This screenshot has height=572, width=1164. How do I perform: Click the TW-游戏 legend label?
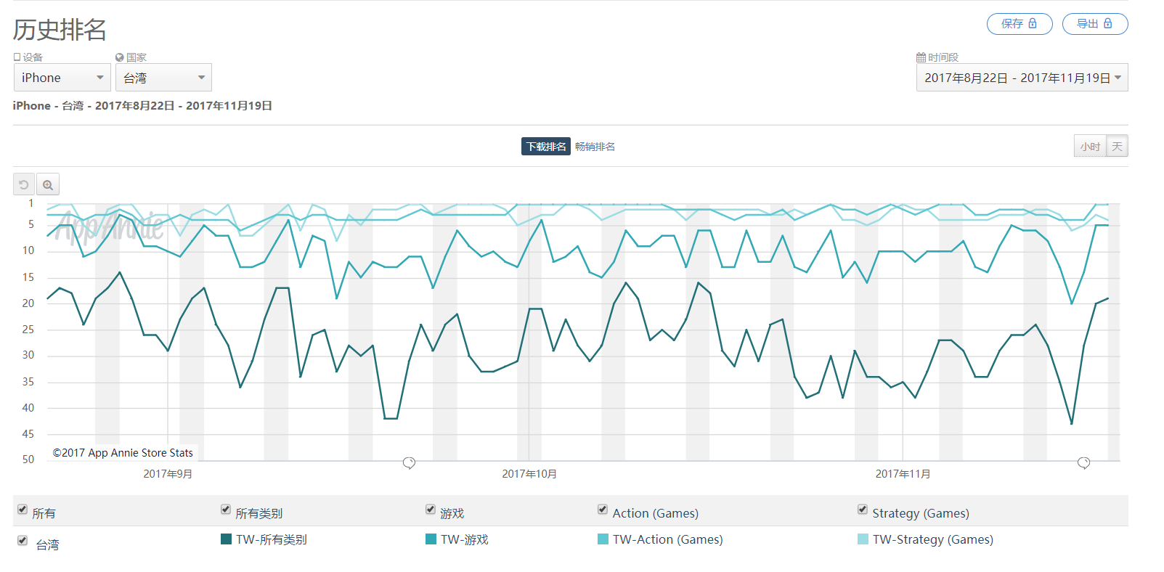tap(465, 539)
